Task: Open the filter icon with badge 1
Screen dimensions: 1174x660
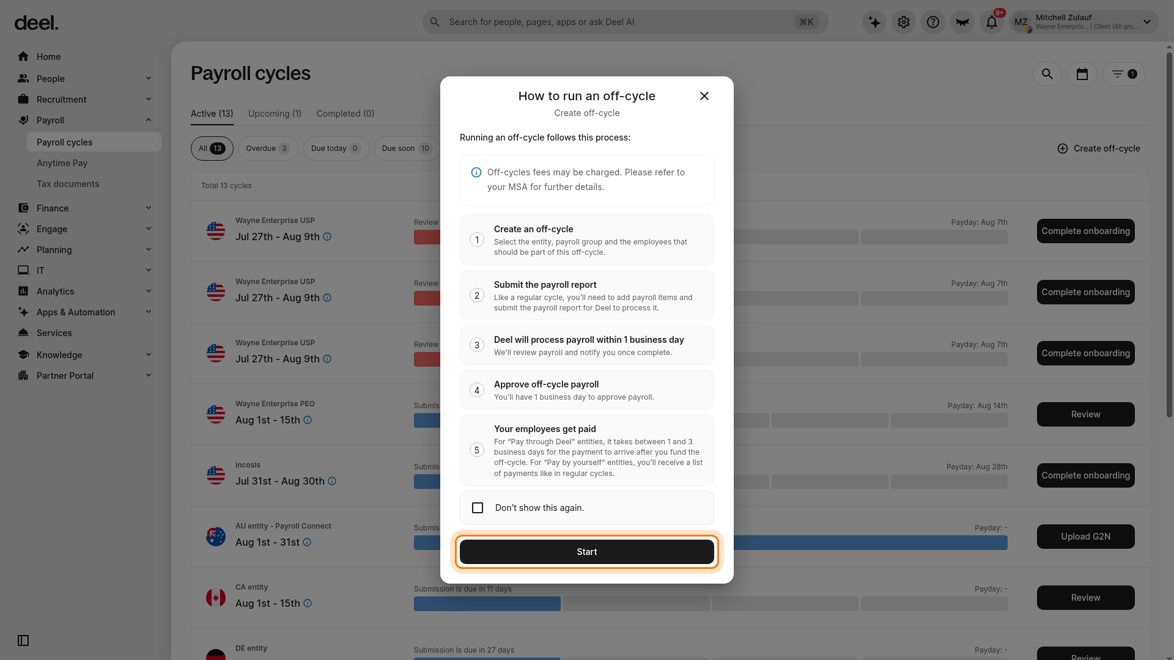Action: coord(1124,74)
